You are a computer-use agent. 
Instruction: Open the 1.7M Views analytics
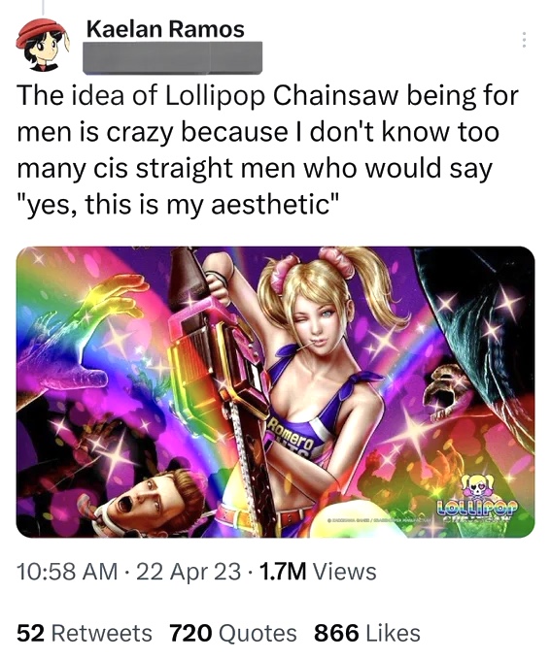(318, 572)
